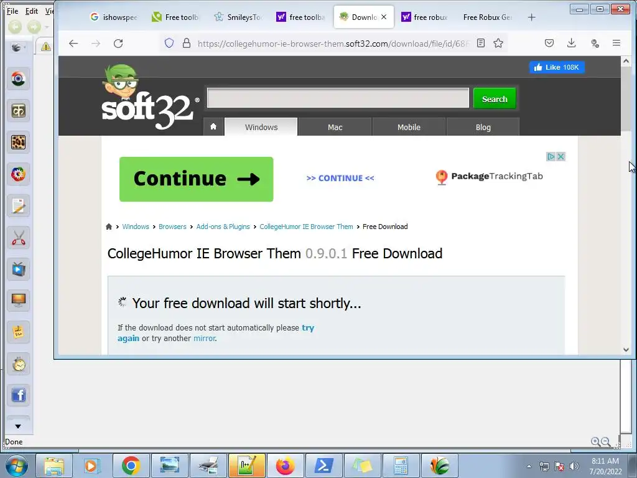Open the Blog tab
This screenshot has width=637, height=478.
483,127
